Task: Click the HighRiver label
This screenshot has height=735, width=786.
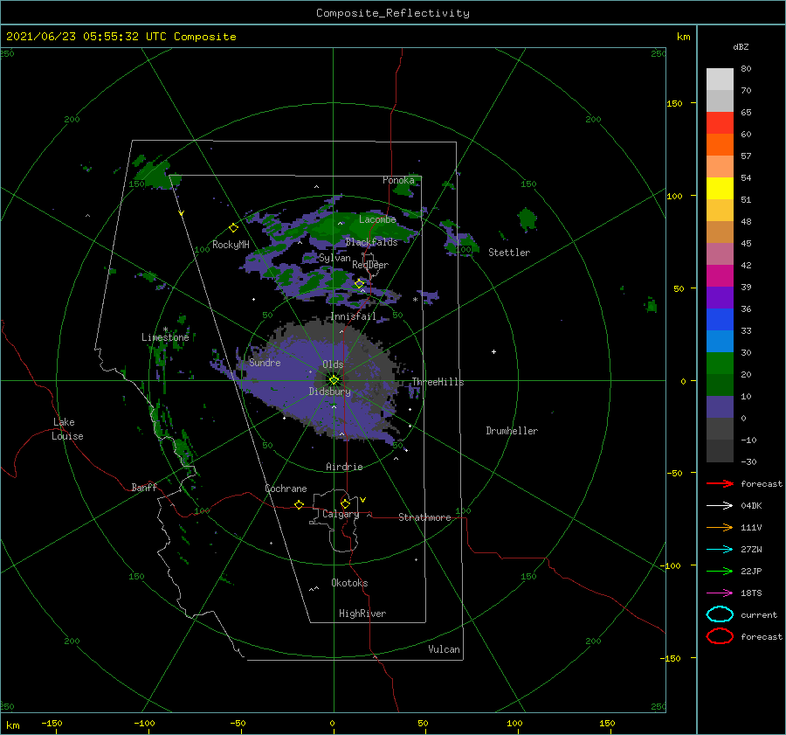Action: click(362, 614)
